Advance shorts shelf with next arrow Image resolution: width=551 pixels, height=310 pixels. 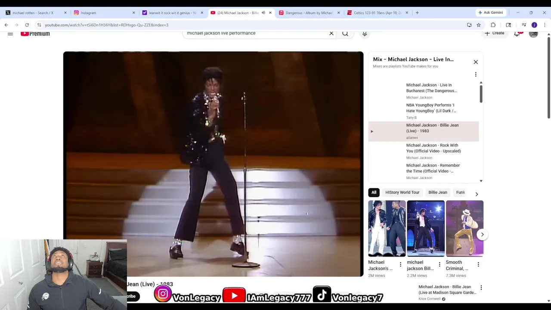pos(482,235)
